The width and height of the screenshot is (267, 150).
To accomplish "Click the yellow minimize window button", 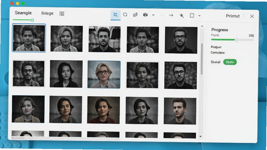I will click(x=17, y=3).
